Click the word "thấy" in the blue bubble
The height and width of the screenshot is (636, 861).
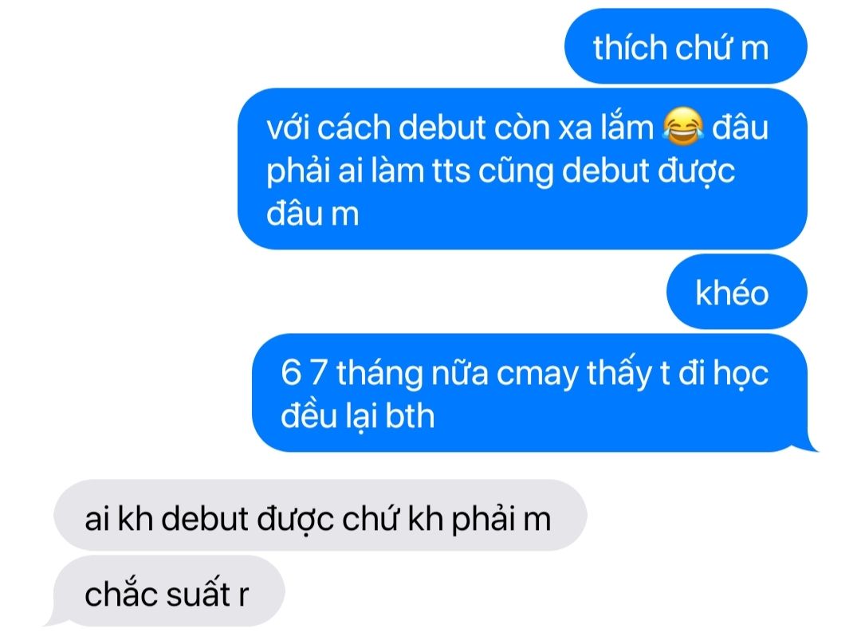(x=619, y=373)
